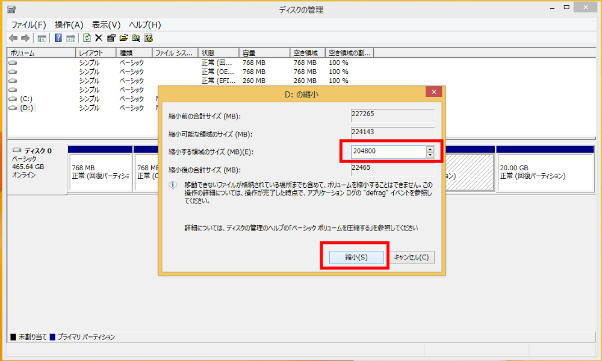Increase shrink size with the up spinner
Viewport: 602px width, 361px height.
point(430,149)
